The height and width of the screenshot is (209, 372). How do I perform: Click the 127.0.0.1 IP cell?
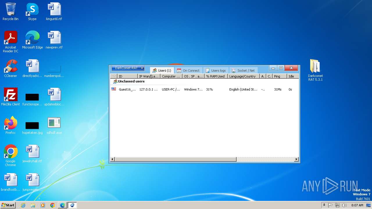click(x=148, y=89)
